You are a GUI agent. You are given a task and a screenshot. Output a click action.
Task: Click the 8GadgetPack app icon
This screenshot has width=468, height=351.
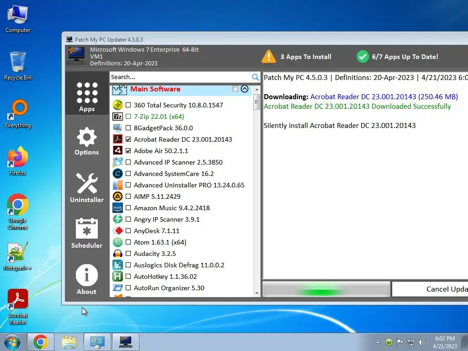(x=117, y=128)
